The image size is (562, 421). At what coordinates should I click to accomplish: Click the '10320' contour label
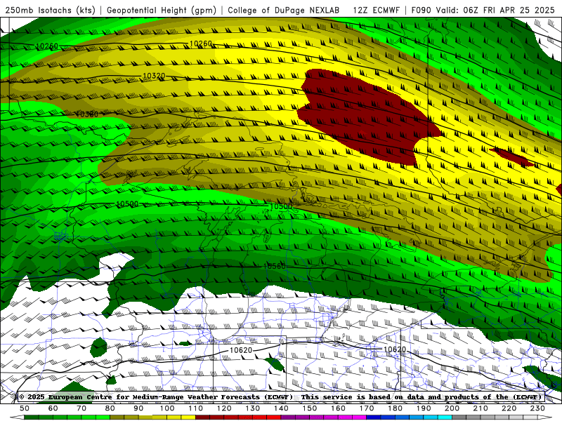tap(154, 76)
